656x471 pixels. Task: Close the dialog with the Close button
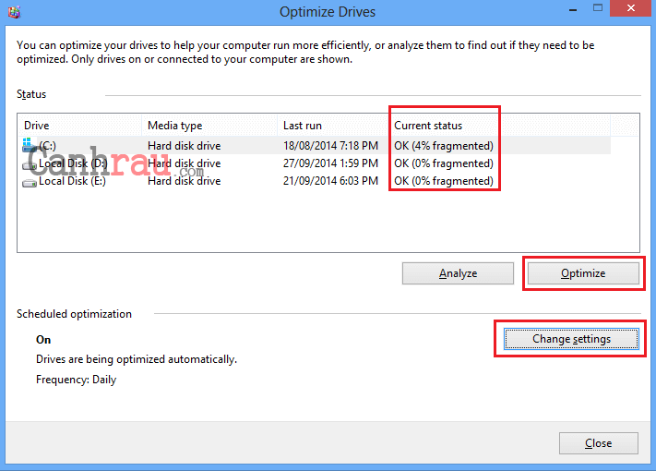click(x=598, y=443)
